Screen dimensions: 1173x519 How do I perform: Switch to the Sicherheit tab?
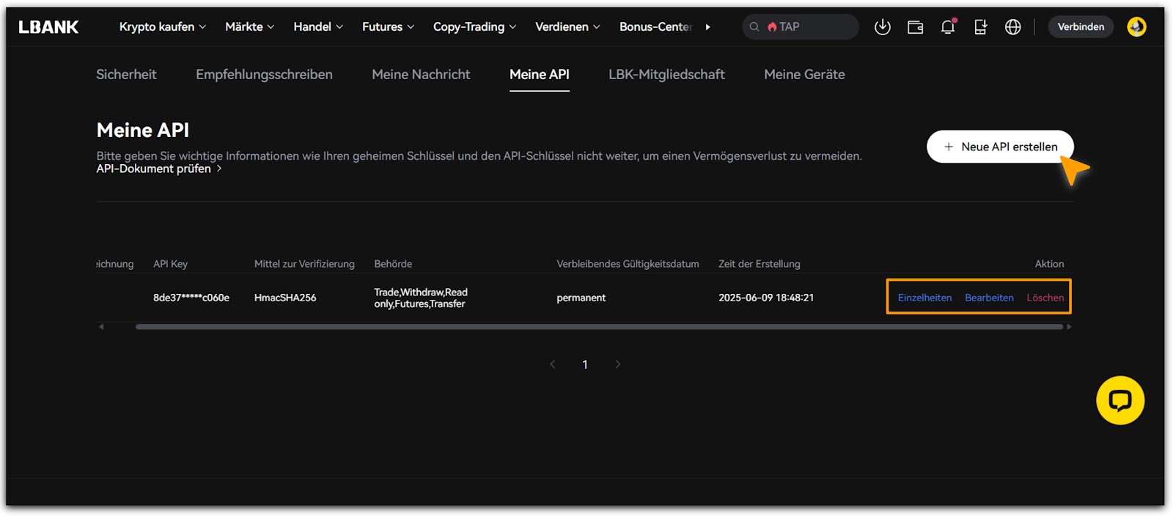[126, 75]
